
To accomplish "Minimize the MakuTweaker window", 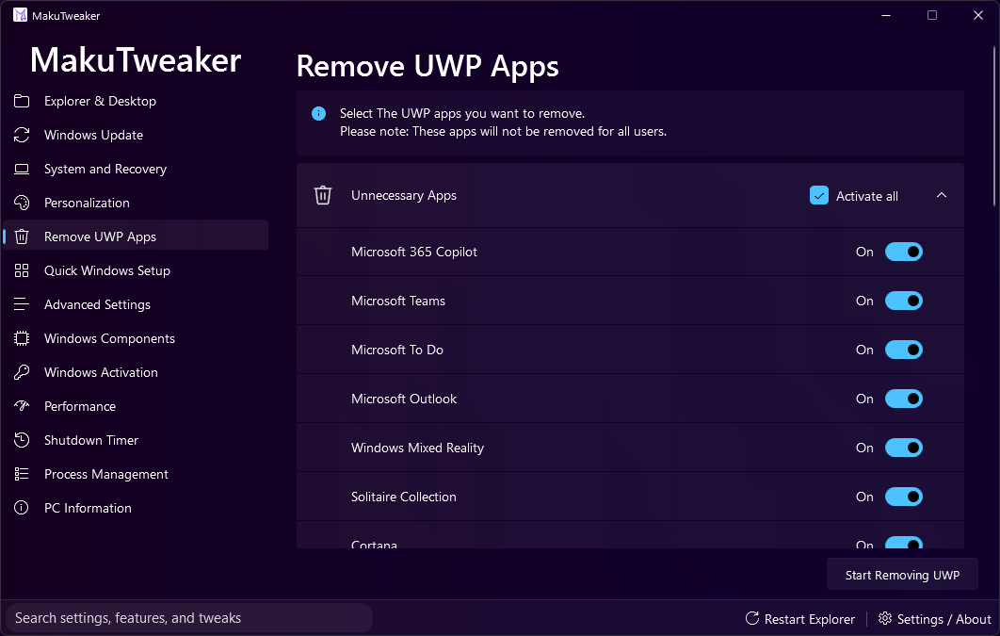I will (x=886, y=15).
